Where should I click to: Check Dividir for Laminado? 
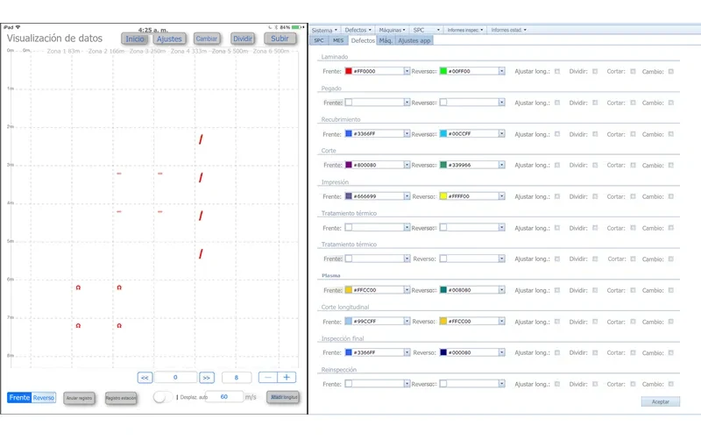595,72
